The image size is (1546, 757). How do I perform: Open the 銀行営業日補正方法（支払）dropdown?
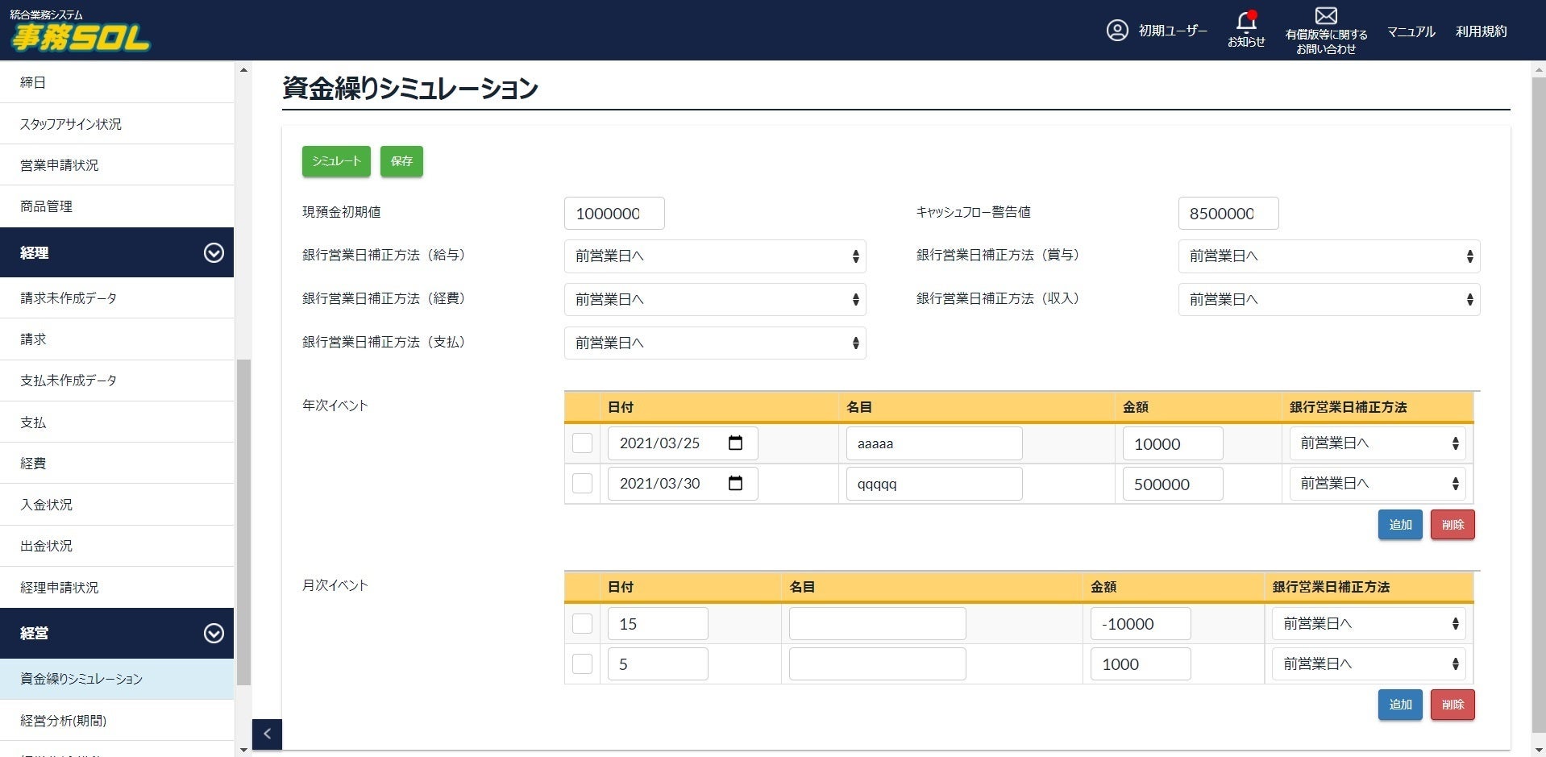[715, 343]
